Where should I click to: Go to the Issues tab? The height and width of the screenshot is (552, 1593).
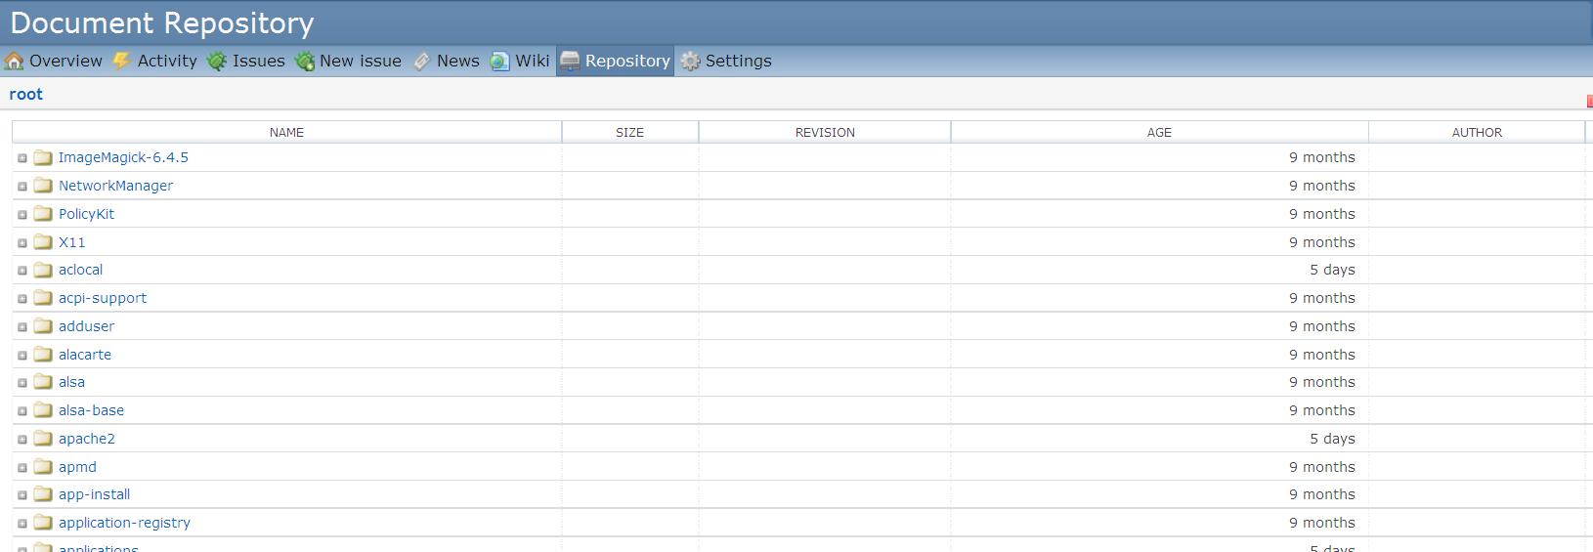point(246,61)
